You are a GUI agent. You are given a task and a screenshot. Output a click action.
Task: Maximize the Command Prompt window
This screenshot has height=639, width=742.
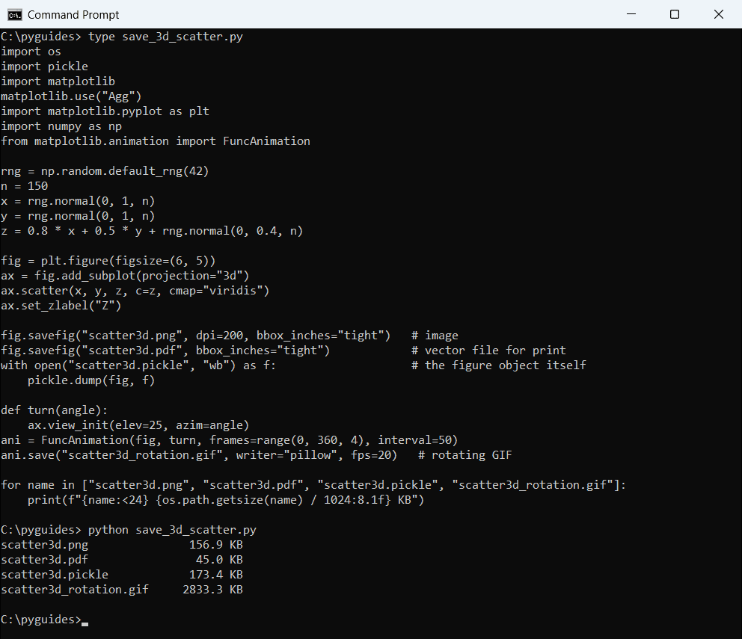coord(675,14)
